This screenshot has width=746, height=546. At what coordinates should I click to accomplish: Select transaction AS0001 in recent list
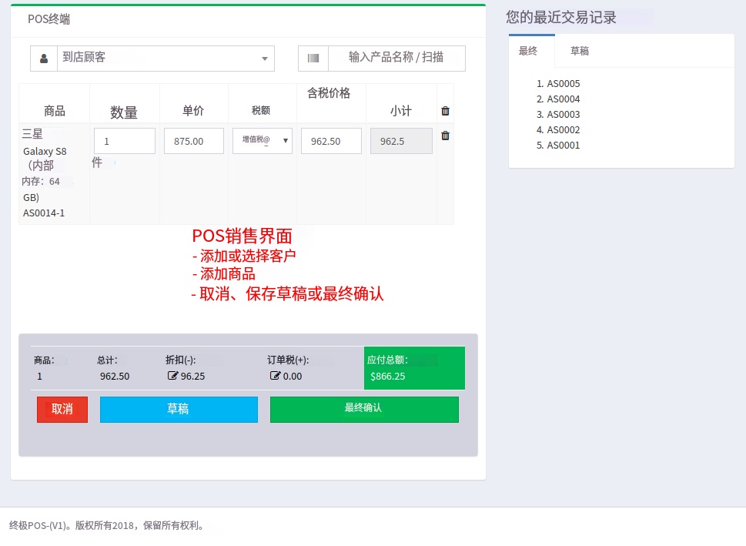coord(563,146)
